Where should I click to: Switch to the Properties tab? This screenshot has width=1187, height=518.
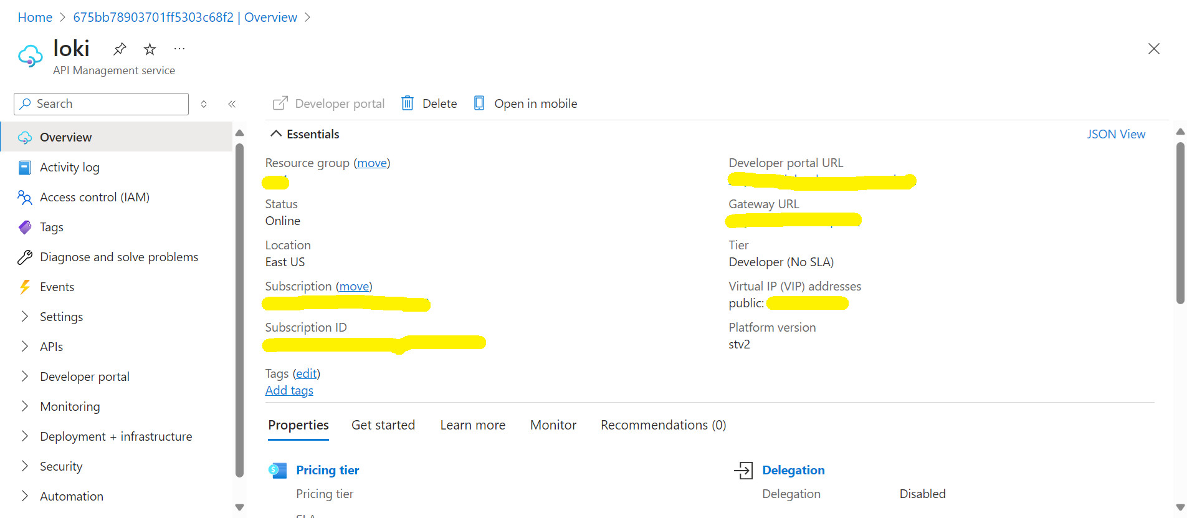(298, 425)
